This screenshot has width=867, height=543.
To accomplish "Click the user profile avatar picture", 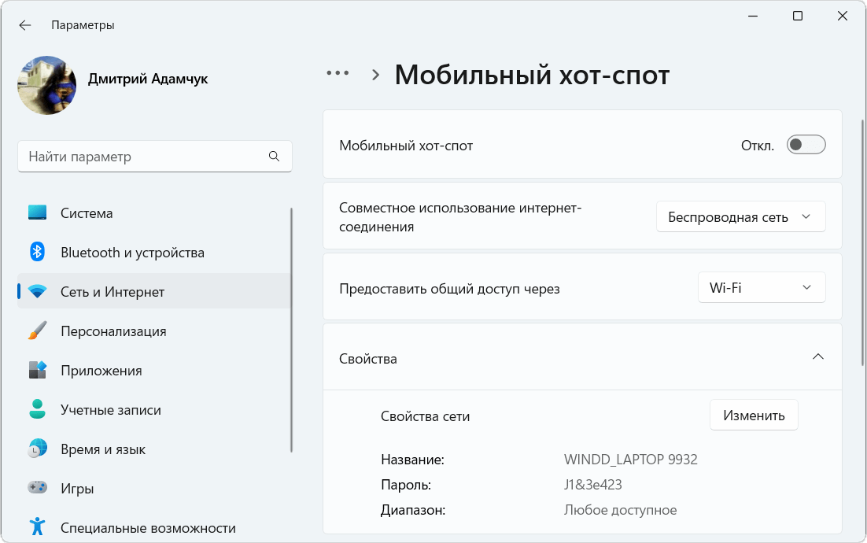I will 47,85.
